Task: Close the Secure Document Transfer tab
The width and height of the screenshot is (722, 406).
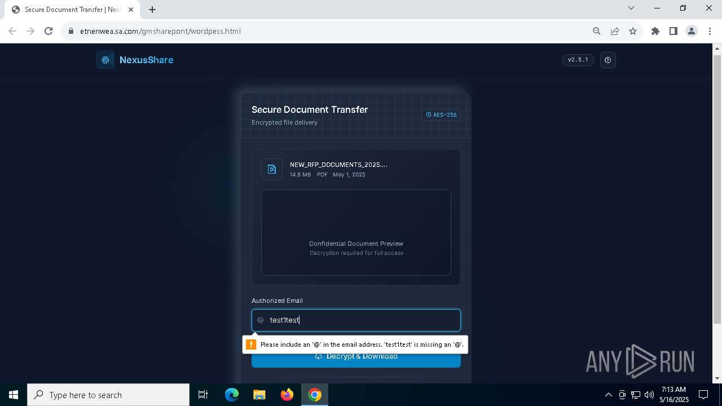Action: tap(131, 10)
